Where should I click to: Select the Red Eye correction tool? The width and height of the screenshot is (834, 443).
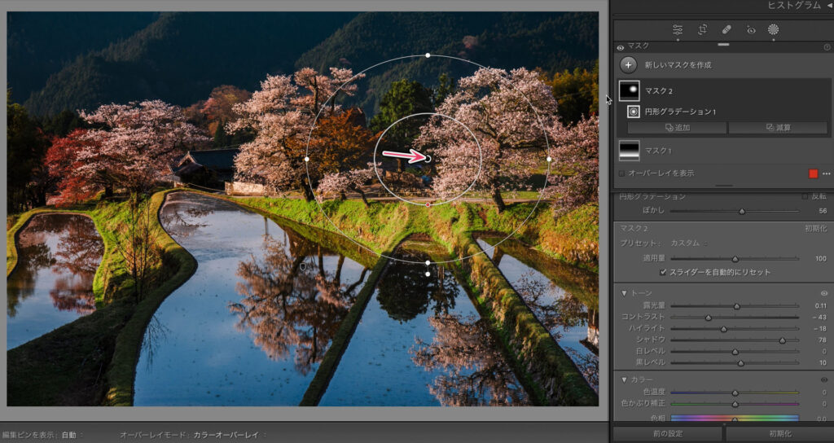tap(751, 29)
